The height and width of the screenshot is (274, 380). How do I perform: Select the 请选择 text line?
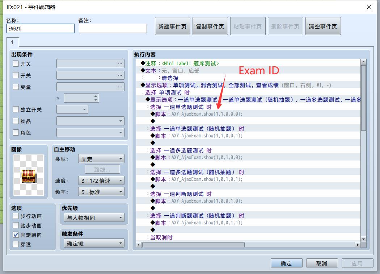coord(248,78)
